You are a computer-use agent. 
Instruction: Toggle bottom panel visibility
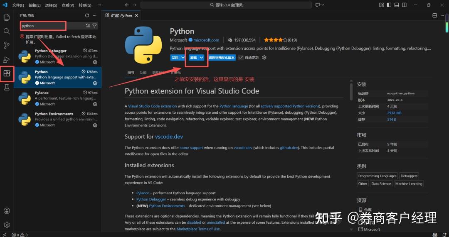click(397, 5)
